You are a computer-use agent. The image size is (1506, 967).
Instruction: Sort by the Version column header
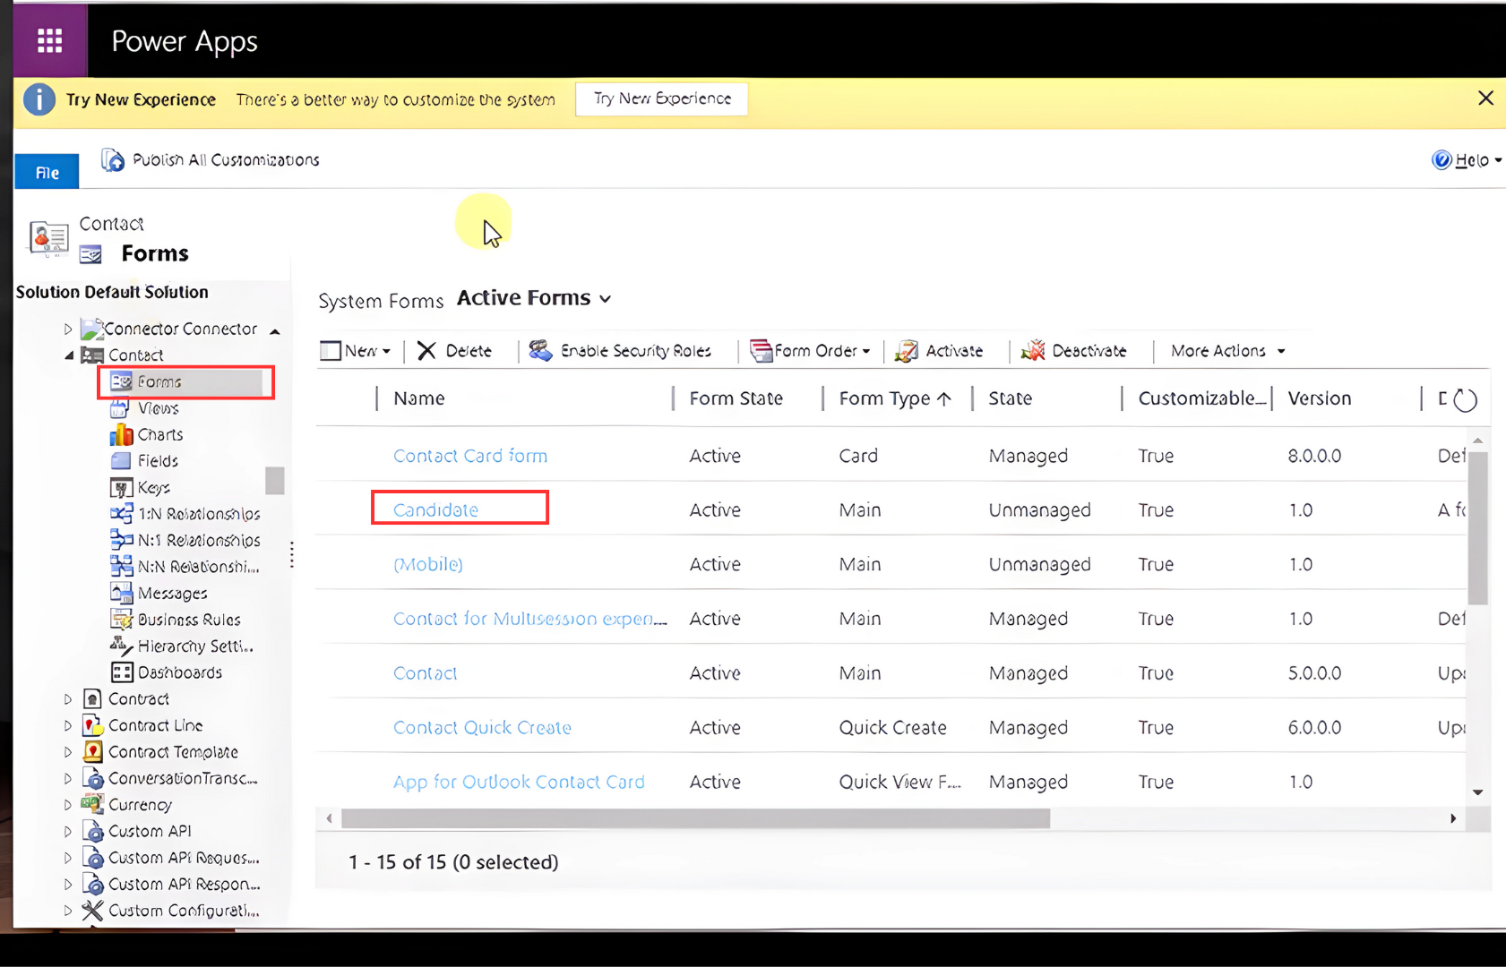point(1319,398)
